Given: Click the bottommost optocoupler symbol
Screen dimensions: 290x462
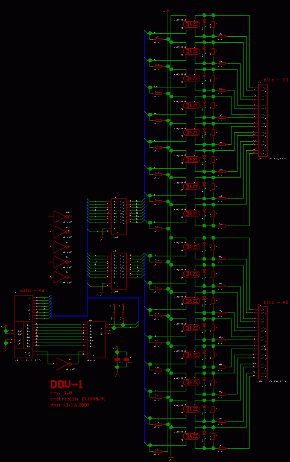Looking at the screenshot, I should pyautogui.click(x=192, y=436).
